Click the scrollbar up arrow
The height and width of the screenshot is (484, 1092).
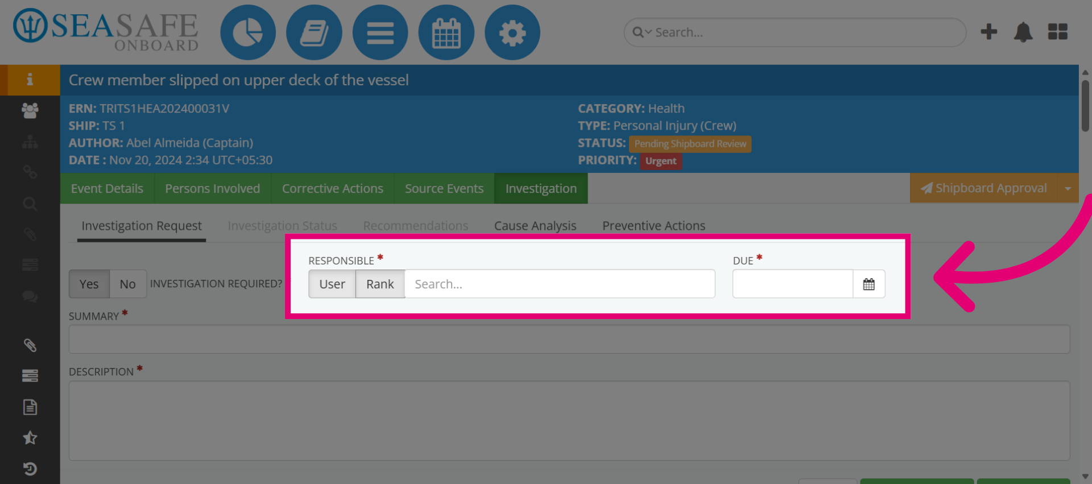[1085, 72]
